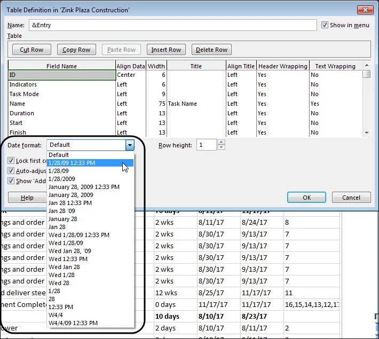Cancel the Table Definition dialog
Screen dimensions: 379x339
click(x=351, y=198)
